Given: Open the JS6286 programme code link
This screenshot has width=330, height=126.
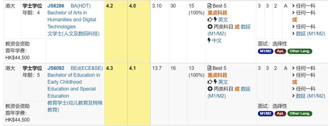Looking at the screenshot, I should click(x=56, y=6).
